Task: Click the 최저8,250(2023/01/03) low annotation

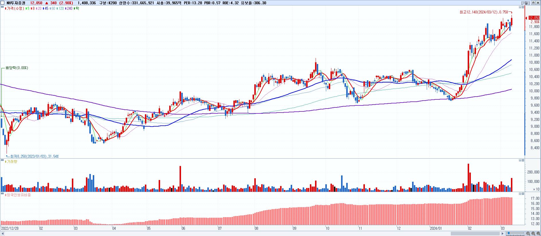Action: point(34,156)
